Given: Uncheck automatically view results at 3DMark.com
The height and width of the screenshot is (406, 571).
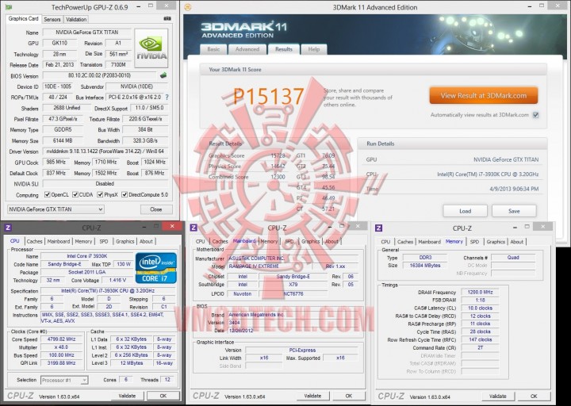Looking at the screenshot, I should pyautogui.click(x=535, y=115).
